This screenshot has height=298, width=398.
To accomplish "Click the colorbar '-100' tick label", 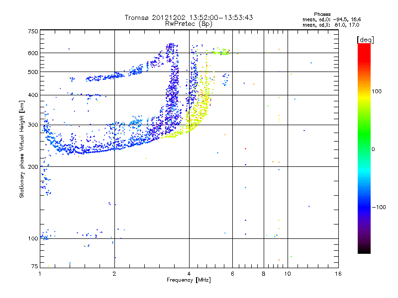I will point(379,207).
